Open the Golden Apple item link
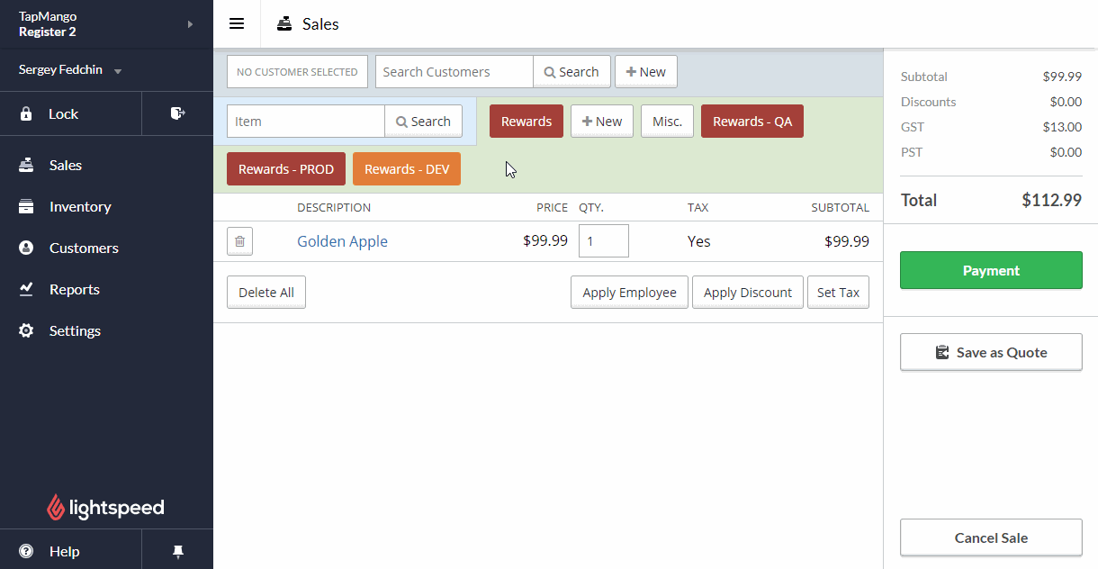The width and height of the screenshot is (1098, 569). coord(342,240)
